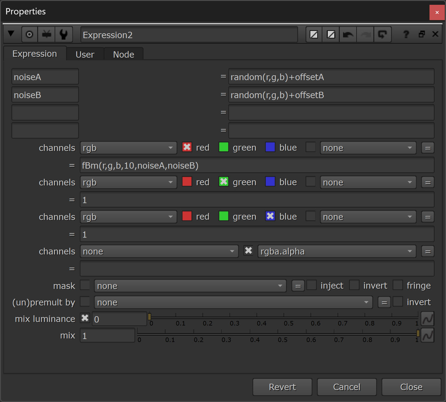The width and height of the screenshot is (446, 402).
Task: Float the panel using the float-window icon
Action: coord(422,34)
